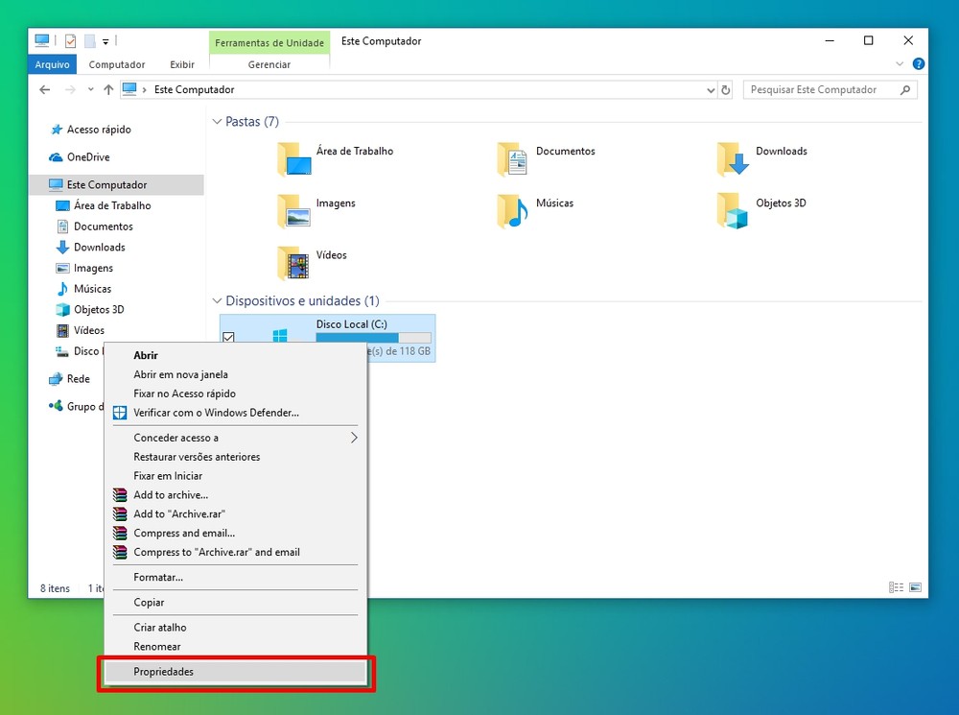This screenshot has width=959, height=715.
Task: Switch to details view icon in status bar
Action: 896,587
